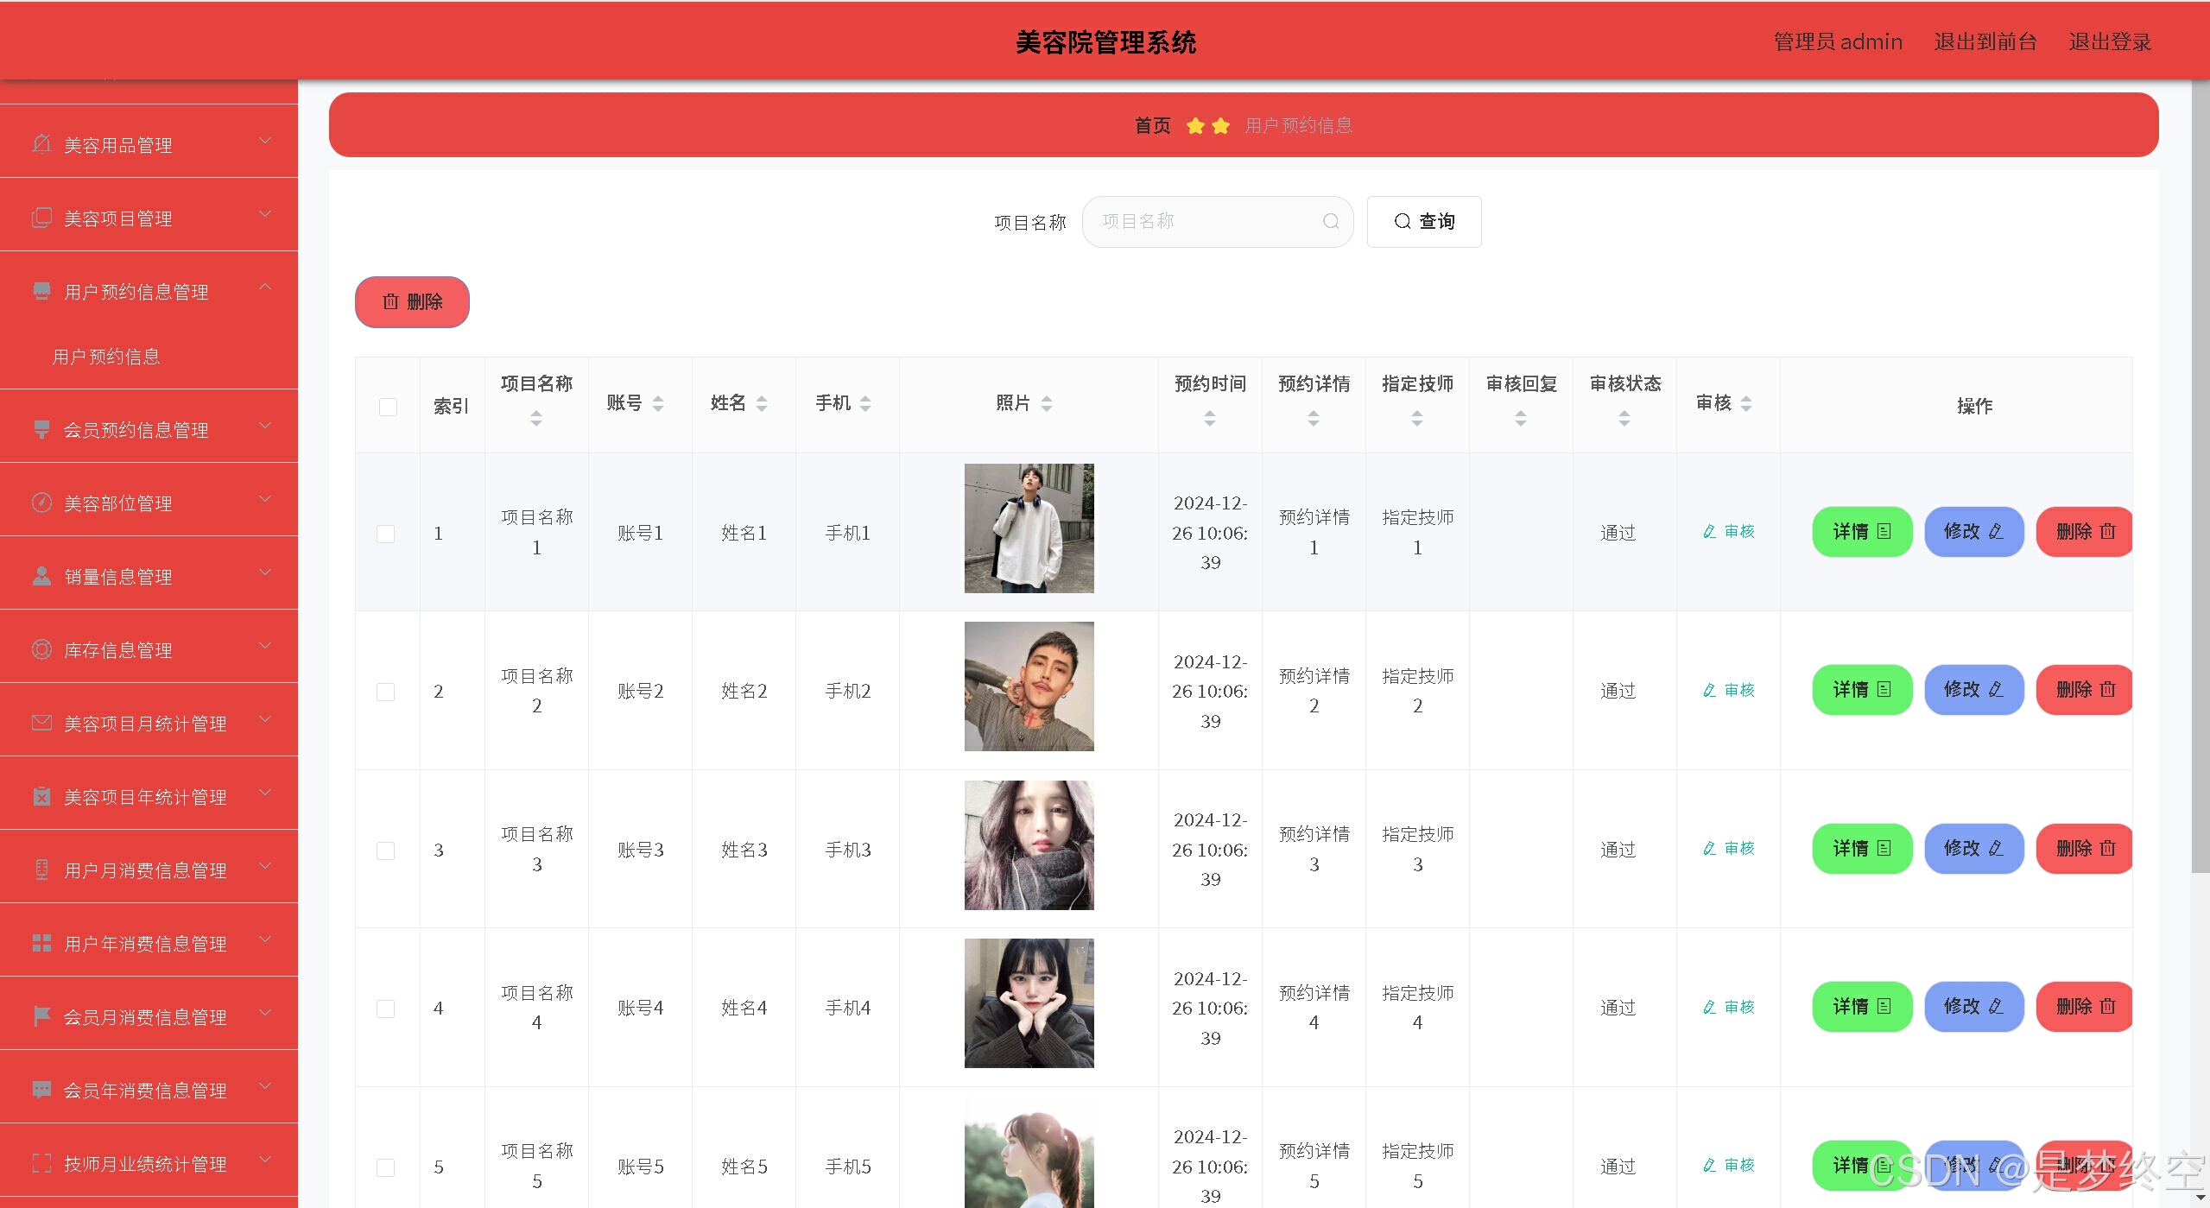
Task: Click the flag icon beside 会员月消费信息管理
Action: point(41,1016)
